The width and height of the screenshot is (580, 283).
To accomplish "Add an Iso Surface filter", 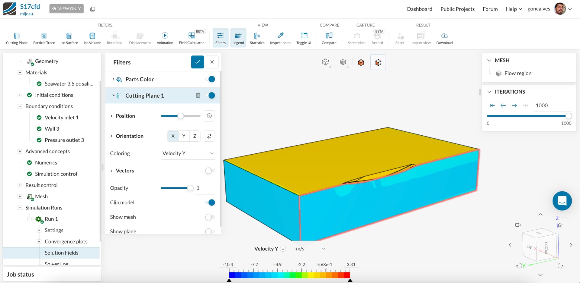I will pos(69,39).
